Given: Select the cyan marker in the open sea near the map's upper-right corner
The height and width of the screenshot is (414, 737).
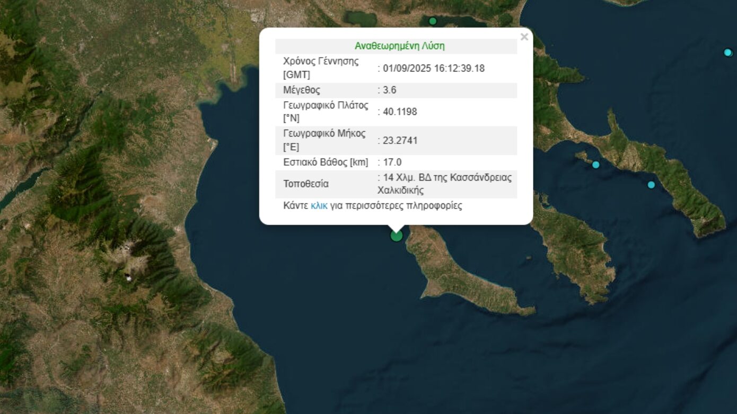Looking at the screenshot, I should click(x=728, y=52).
